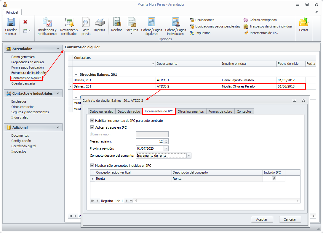Click the Meses revisión number field
The height and width of the screenshot is (233, 323).
[x=150, y=141]
